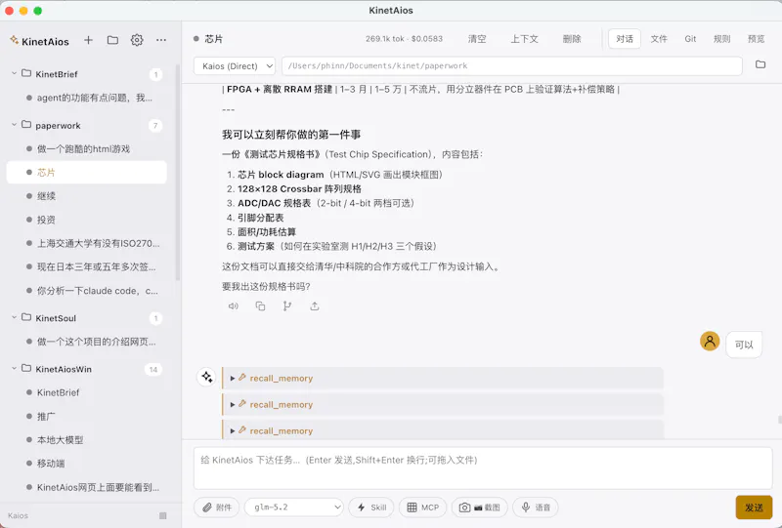The image size is (782, 528).
Task: Collapse the KinetSoul folder
Action: [14, 318]
